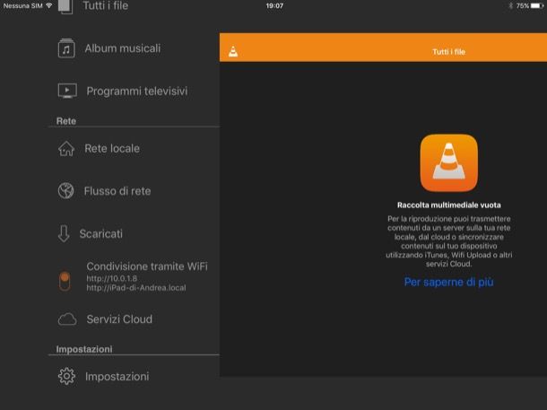Viewport: 547px width, 410px height.
Task: Tap the large VLC app logo
Action: (x=449, y=163)
